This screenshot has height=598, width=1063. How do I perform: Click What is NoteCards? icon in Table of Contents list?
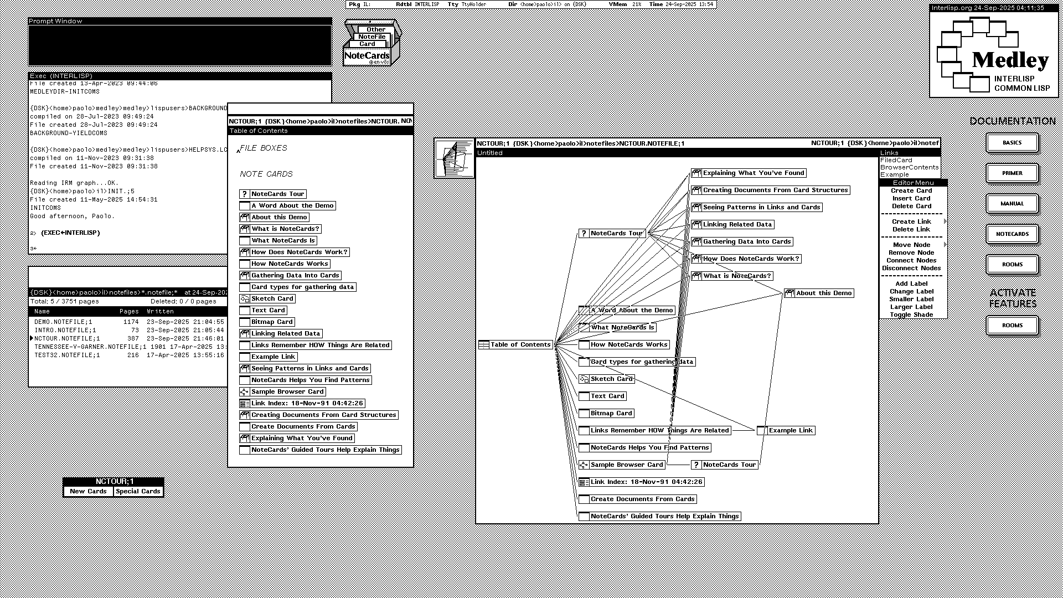pos(245,229)
